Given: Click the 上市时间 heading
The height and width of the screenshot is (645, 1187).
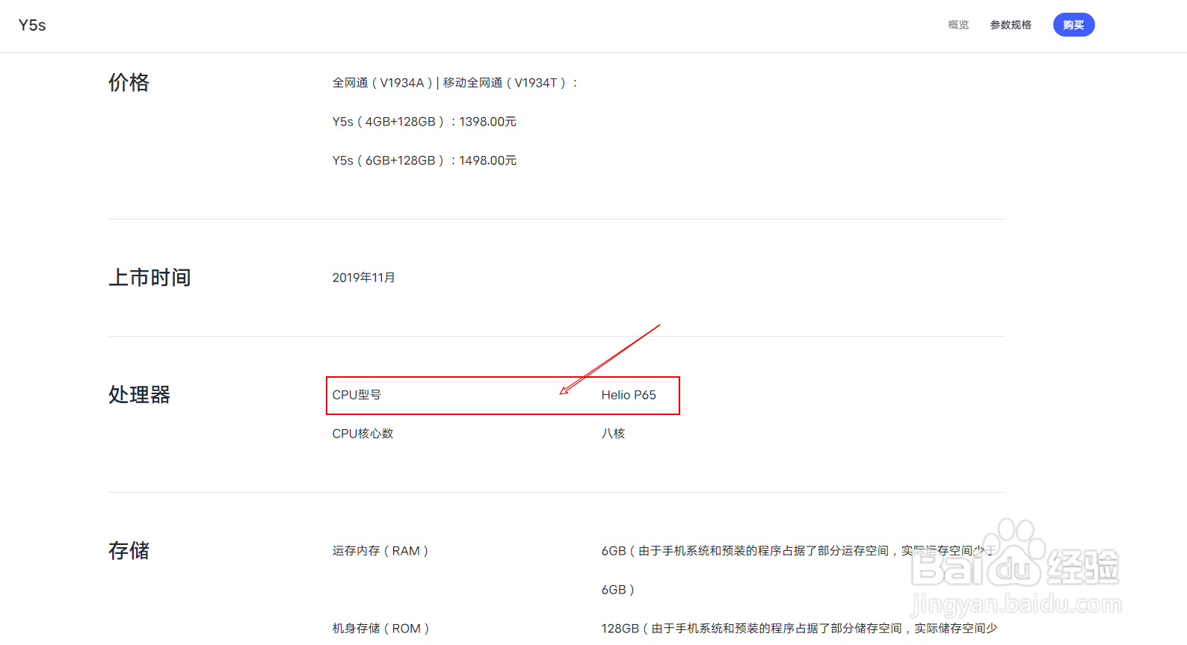Looking at the screenshot, I should (149, 278).
